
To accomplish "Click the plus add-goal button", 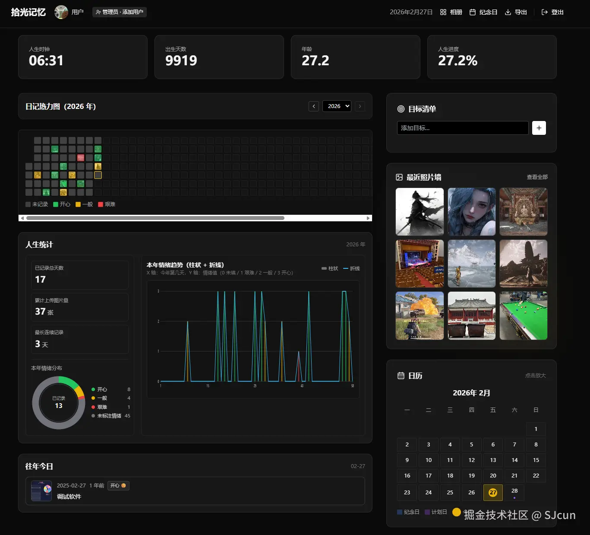I will 539,128.
